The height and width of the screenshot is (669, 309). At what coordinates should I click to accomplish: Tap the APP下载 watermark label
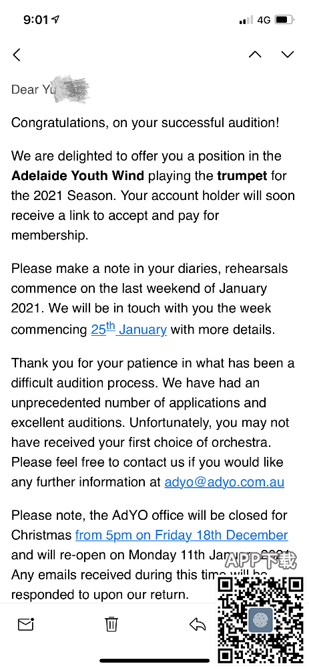[260, 561]
